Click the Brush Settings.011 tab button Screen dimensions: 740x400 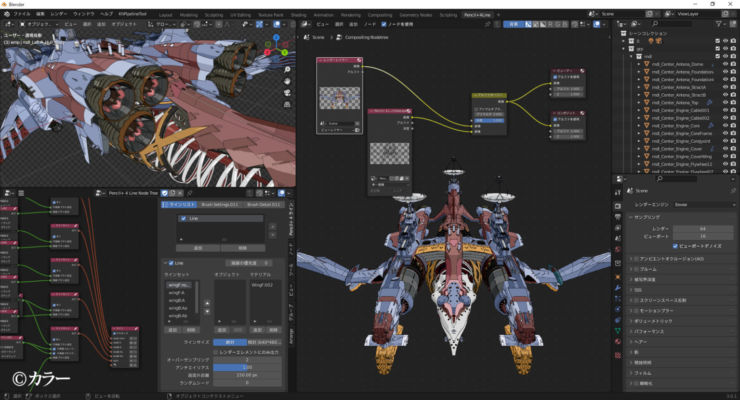(x=220, y=204)
